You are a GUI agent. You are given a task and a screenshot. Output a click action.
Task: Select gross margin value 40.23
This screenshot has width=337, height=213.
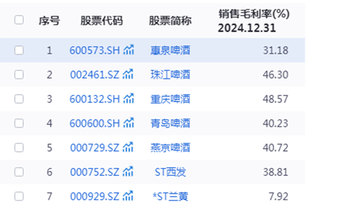(275, 123)
